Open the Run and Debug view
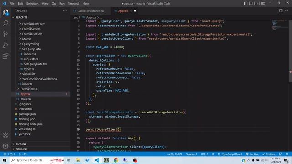 click(5, 45)
